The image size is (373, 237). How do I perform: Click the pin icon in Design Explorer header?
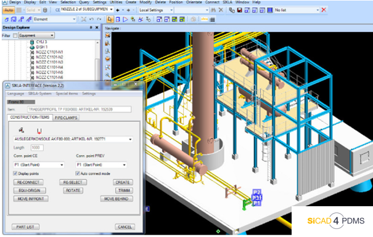click(91, 28)
